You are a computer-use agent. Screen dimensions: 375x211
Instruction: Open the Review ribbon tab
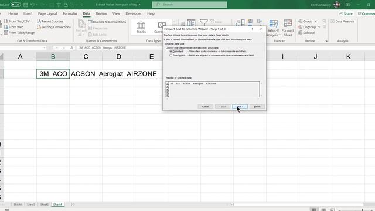tap(101, 13)
